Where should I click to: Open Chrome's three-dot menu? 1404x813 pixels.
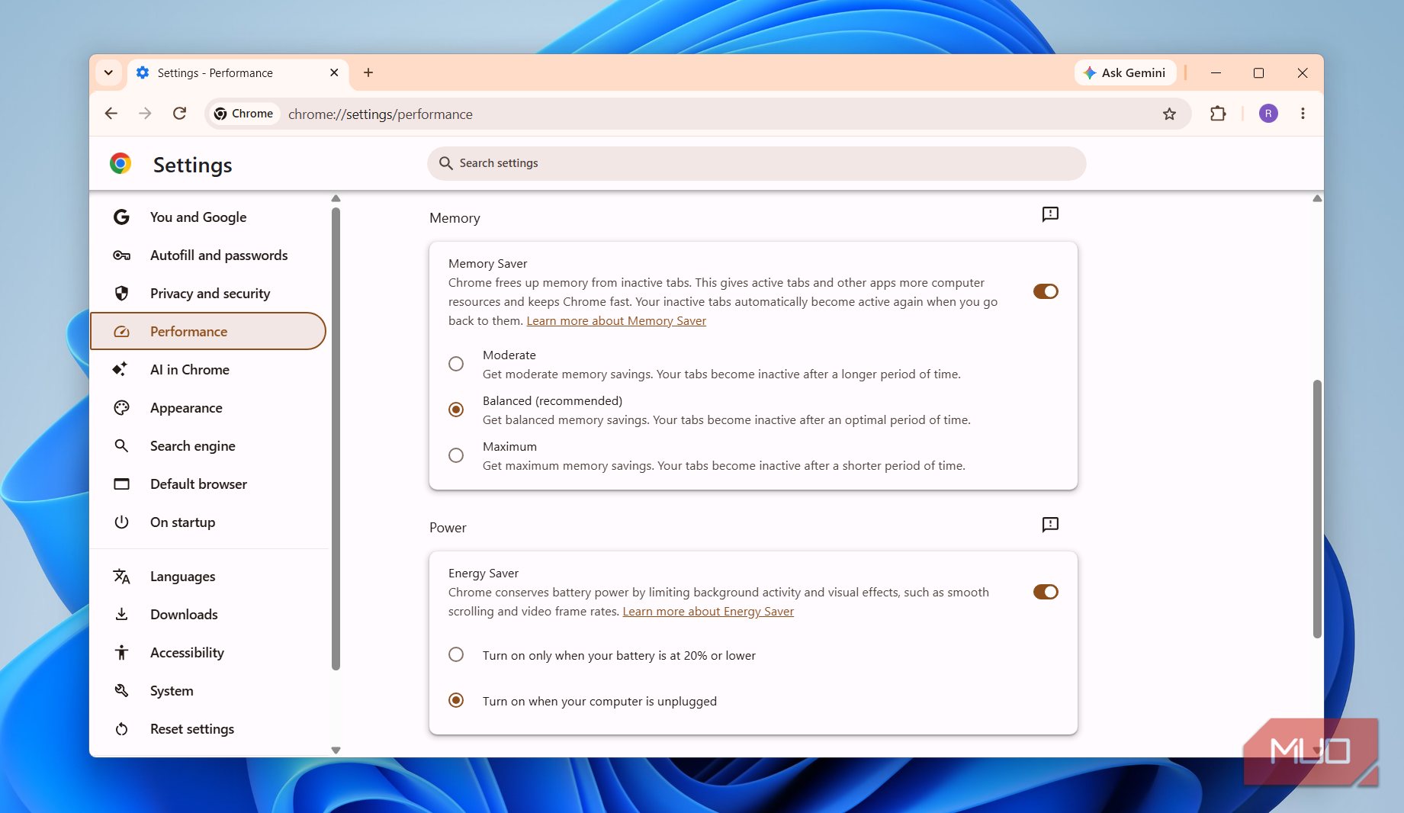tap(1303, 114)
